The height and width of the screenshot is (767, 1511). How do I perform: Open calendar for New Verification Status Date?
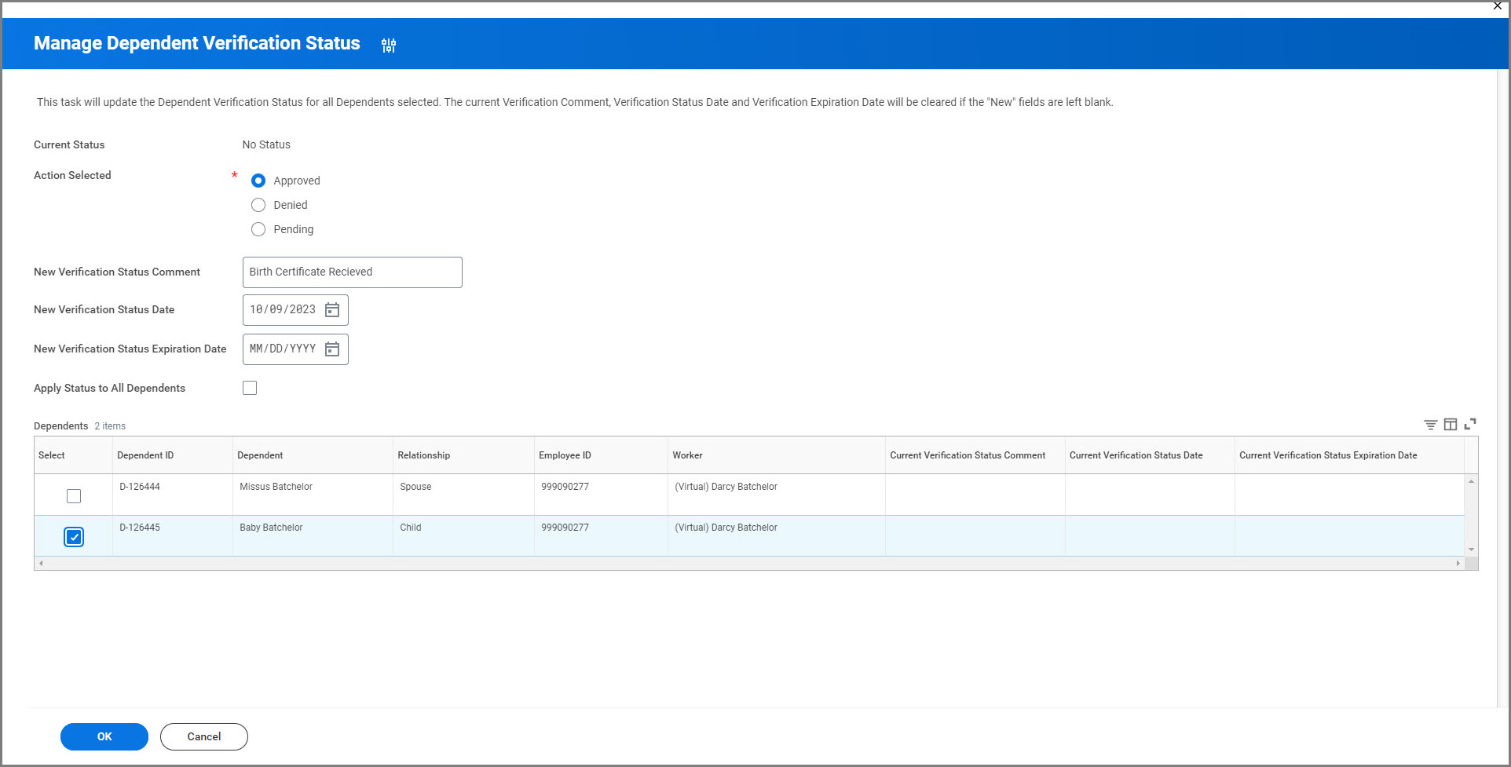[x=332, y=310]
